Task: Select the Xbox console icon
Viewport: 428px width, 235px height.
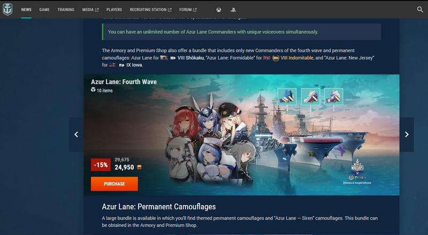Action: (x=219, y=10)
